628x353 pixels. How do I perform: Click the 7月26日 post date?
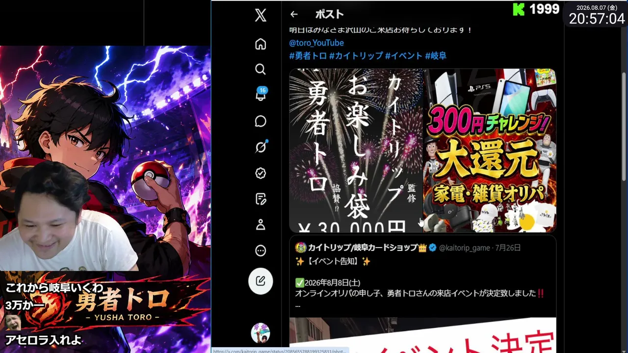click(507, 248)
